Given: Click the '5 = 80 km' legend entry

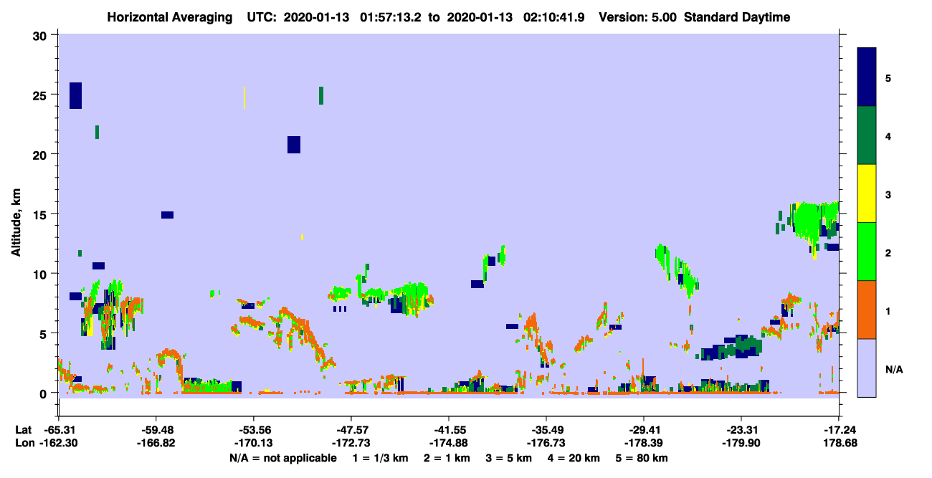Looking at the screenshot, I should coord(642,458).
